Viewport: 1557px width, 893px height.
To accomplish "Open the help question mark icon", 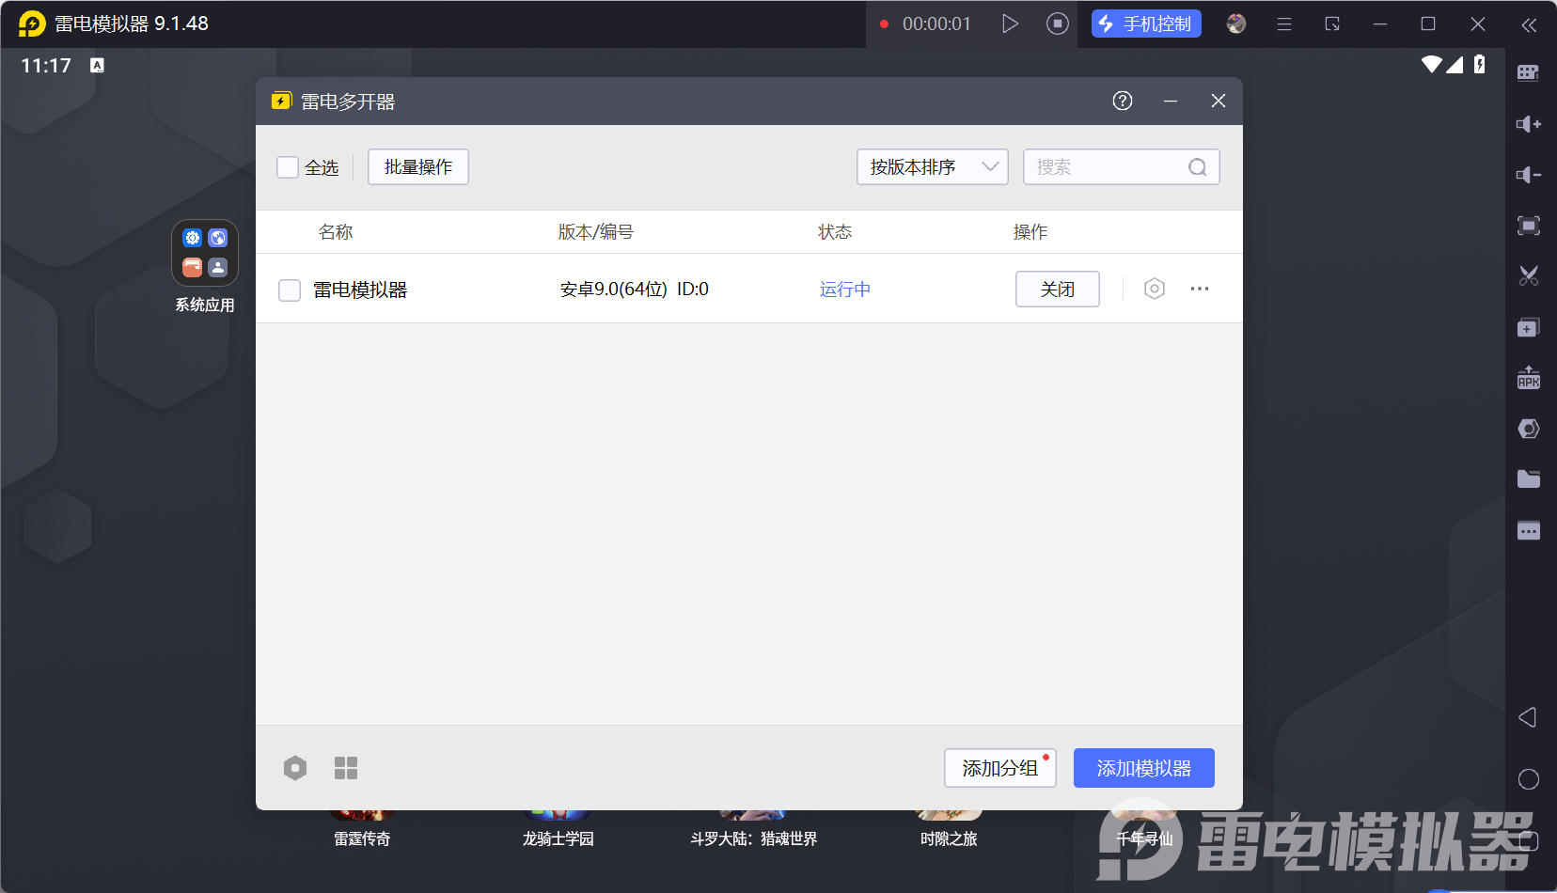I will click(x=1122, y=101).
